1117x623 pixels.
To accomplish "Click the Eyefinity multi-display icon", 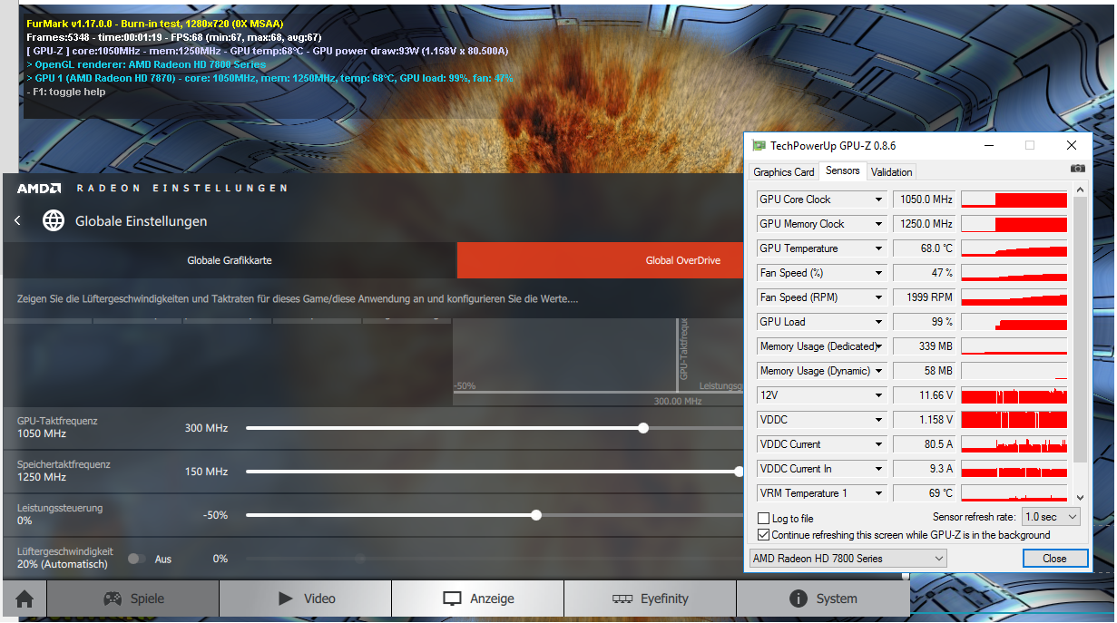I will [x=622, y=599].
